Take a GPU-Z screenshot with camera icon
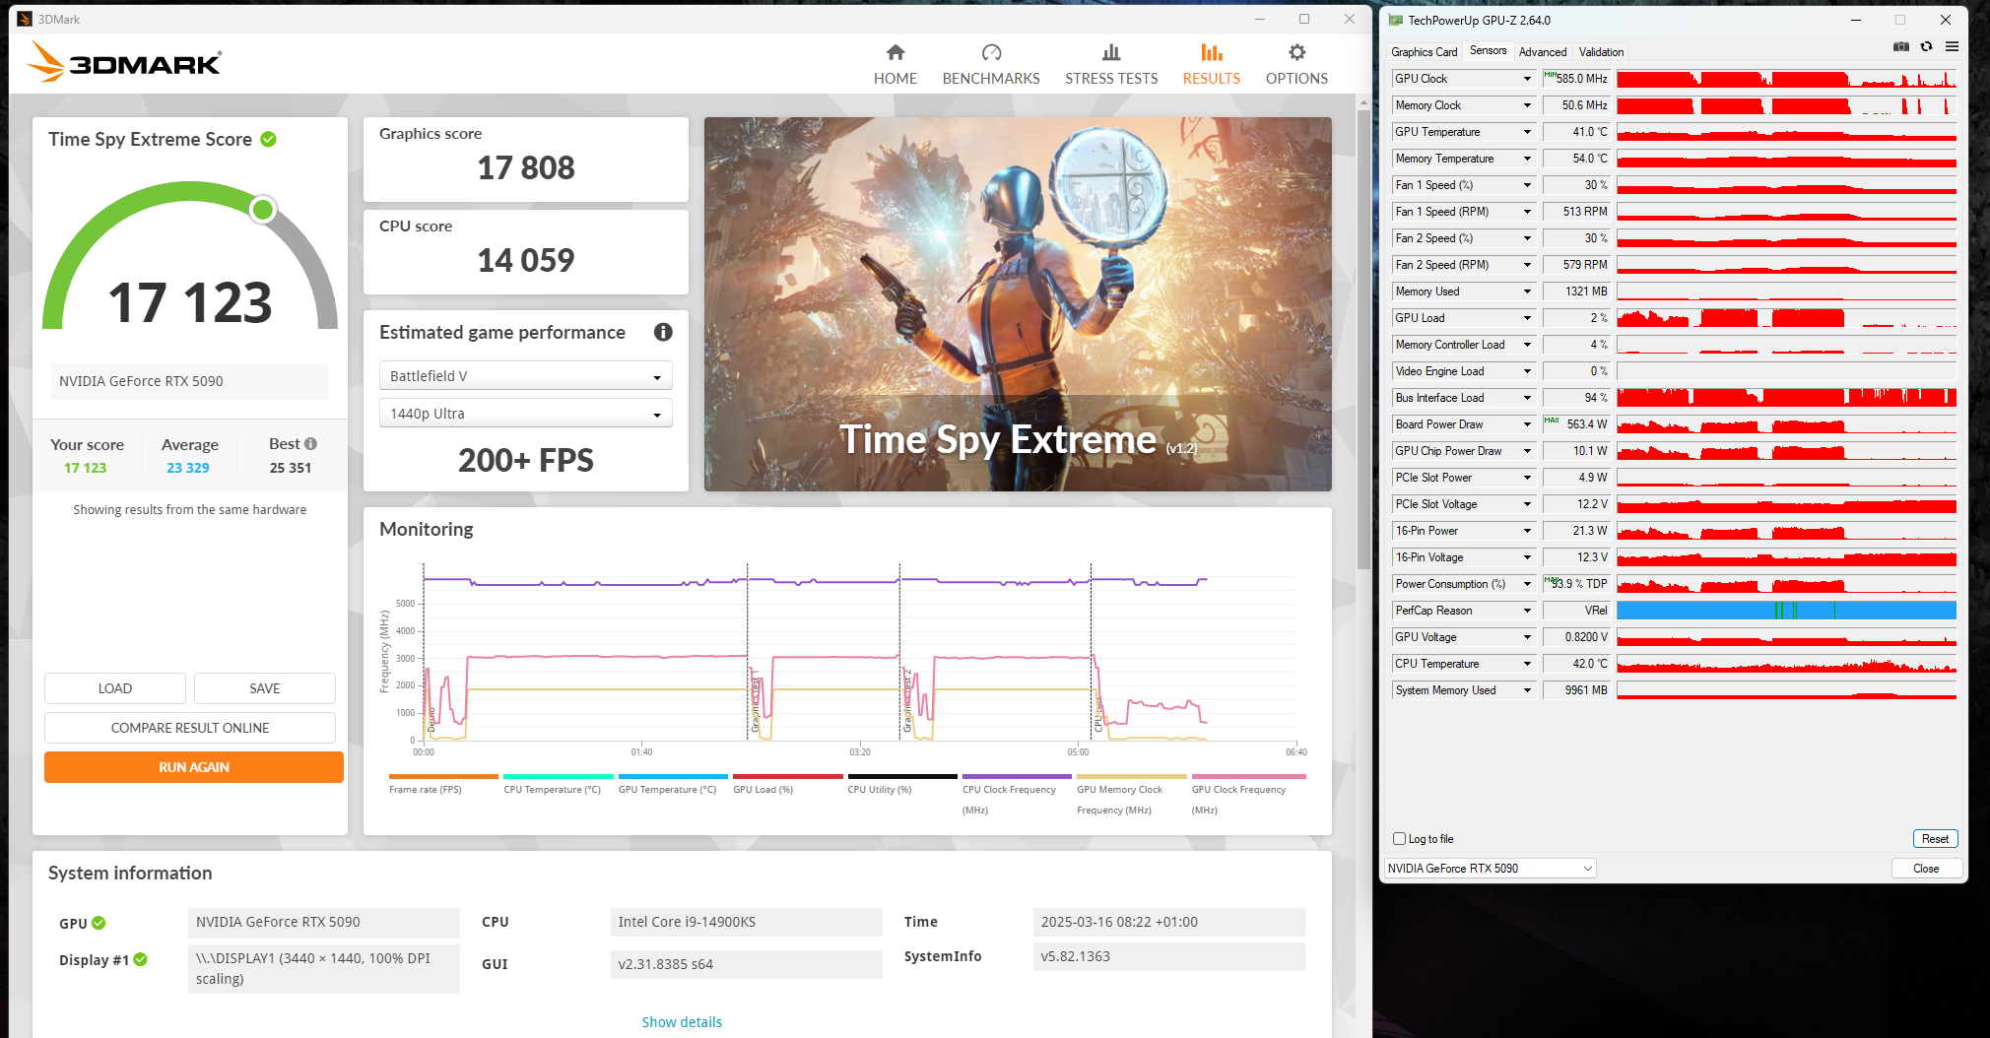This screenshot has width=1990, height=1038. [x=1900, y=46]
